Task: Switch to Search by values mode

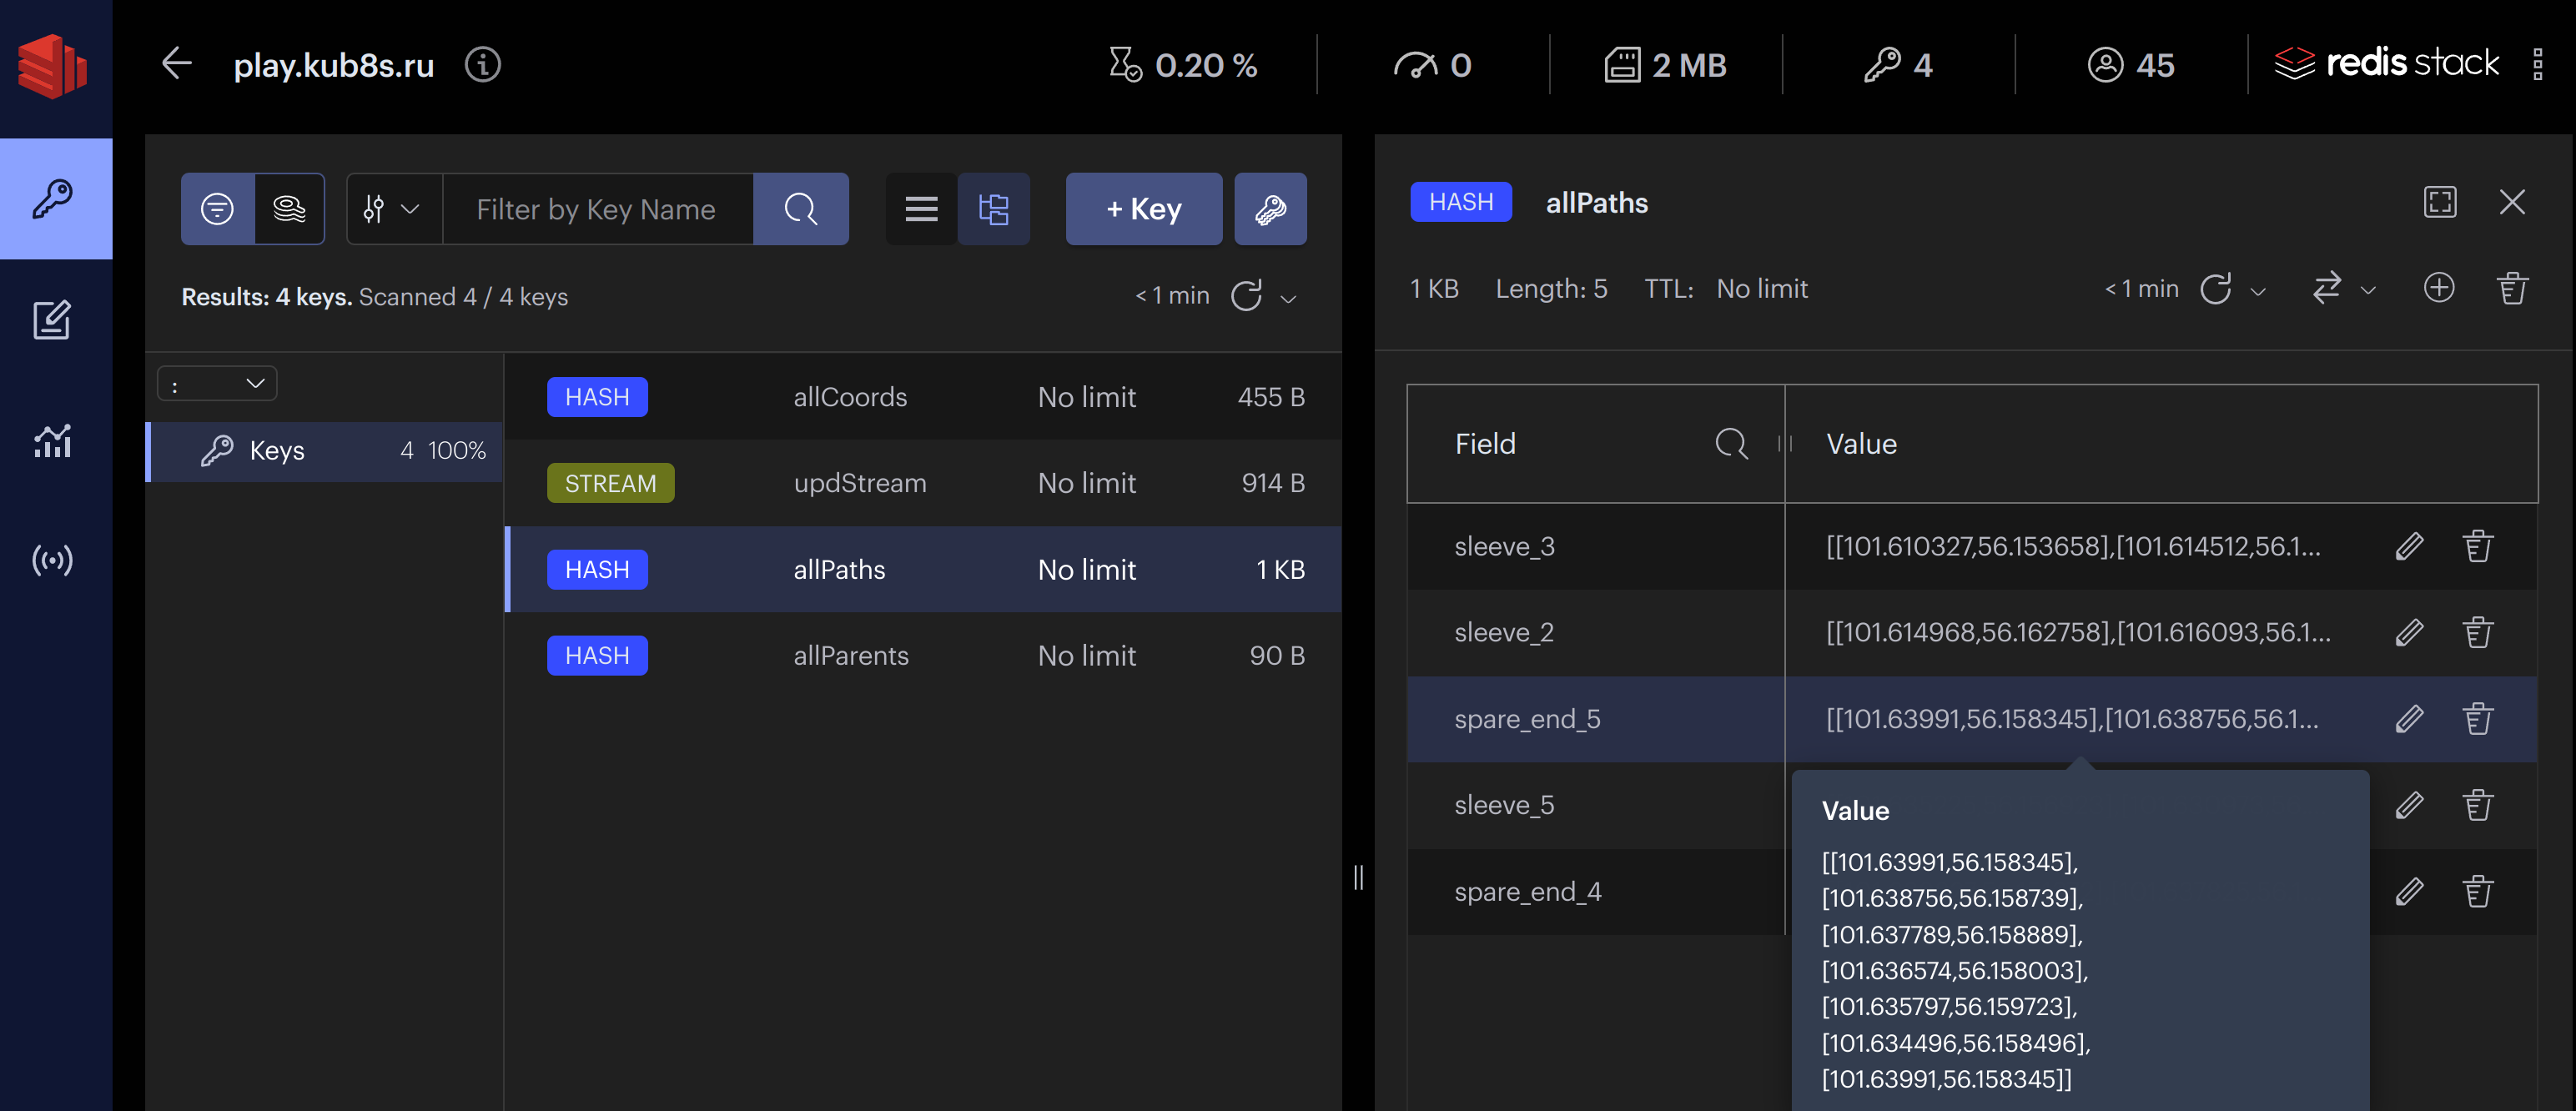Action: click(x=289, y=208)
